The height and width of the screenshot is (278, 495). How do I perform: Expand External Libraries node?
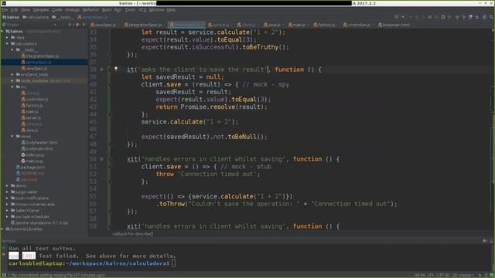pos(2,229)
